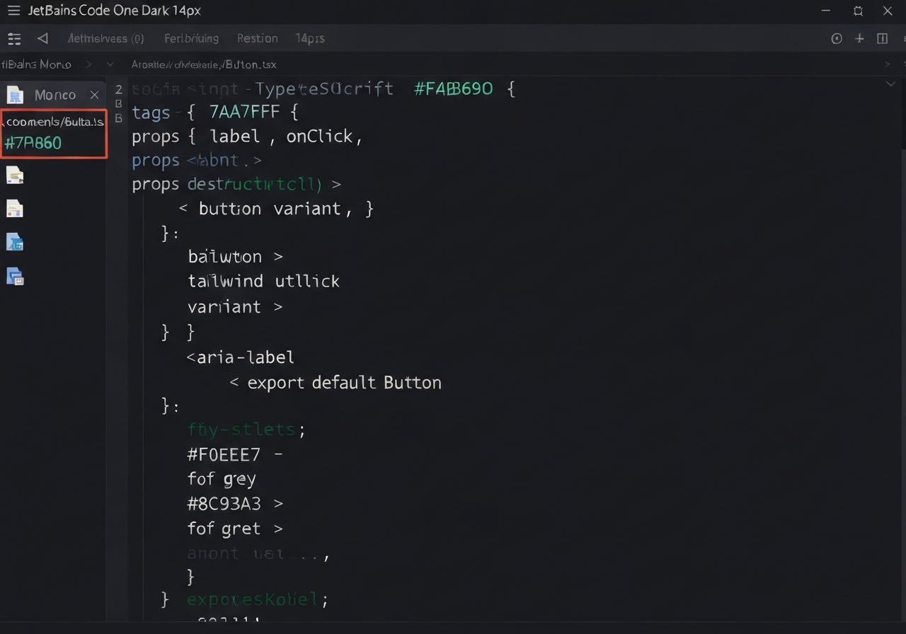Click the flBains Mono breadcrumb

[x=36, y=64]
